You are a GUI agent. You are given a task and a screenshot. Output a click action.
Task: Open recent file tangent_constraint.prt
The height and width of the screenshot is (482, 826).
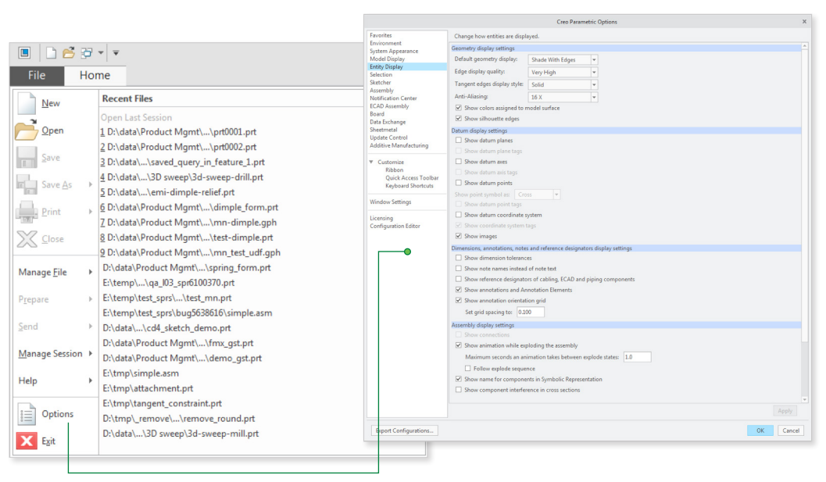coord(163,404)
